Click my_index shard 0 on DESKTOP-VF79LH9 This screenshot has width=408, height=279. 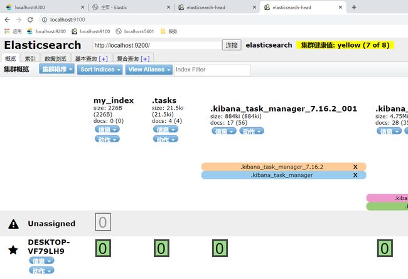(103, 248)
